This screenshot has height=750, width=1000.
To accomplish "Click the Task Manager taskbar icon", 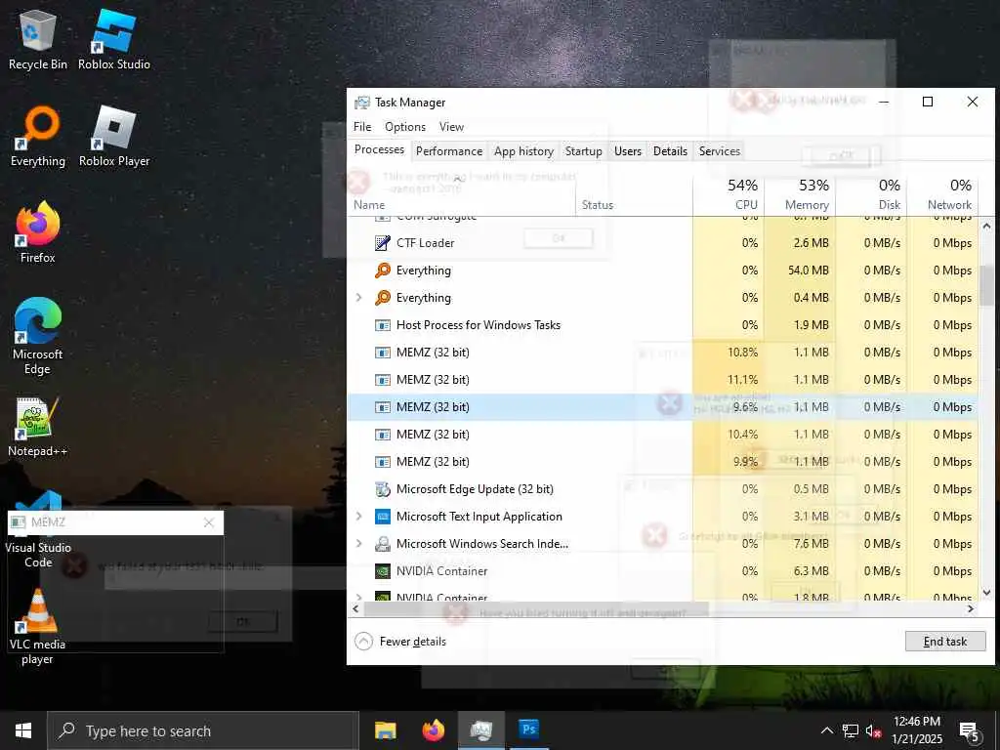I will (481, 729).
